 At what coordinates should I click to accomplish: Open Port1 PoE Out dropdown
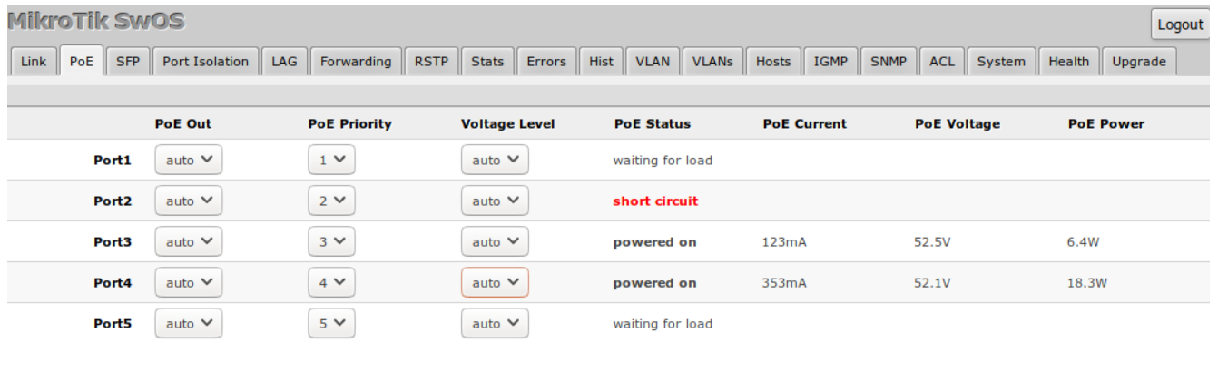[x=189, y=160]
